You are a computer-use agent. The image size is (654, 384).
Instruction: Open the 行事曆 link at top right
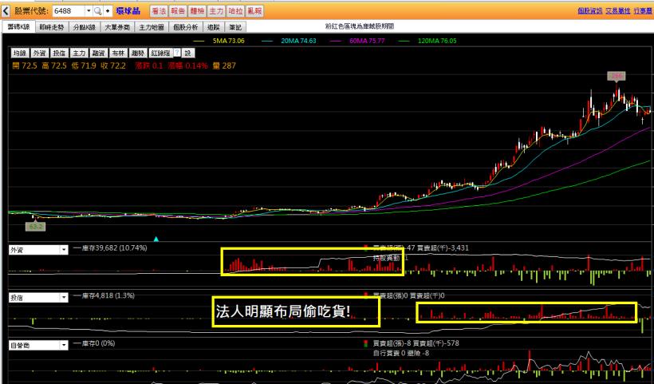click(643, 11)
